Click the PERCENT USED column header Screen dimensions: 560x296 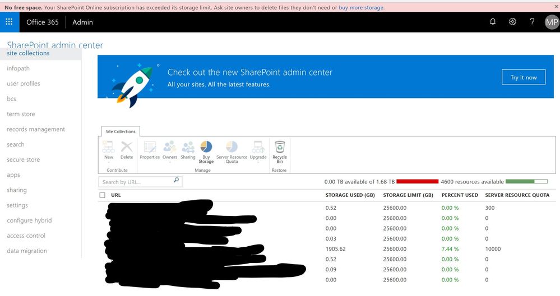[460, 195]
